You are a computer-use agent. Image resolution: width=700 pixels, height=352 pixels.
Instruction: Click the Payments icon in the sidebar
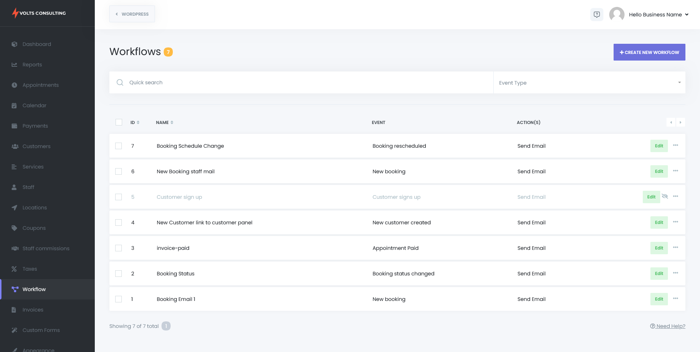[x=14, y=126]
